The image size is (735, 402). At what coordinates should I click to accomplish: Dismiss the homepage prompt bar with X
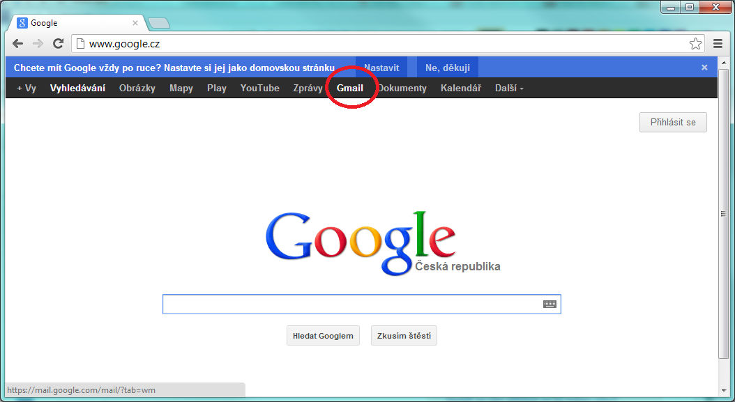pyautogui.click(x=704, y=68)
